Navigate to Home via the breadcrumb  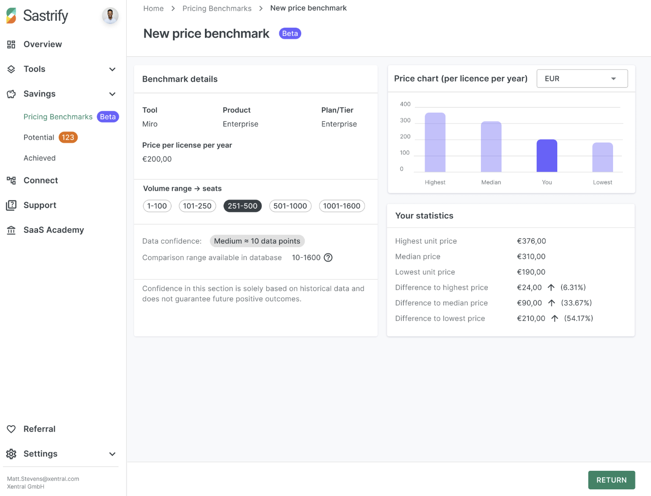click(x=153, y=8)
